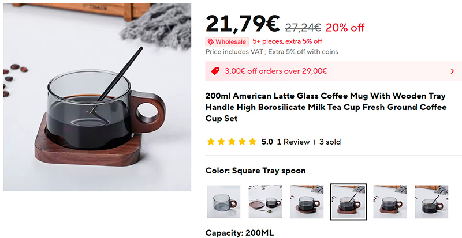
Task: Click the 3 sold count
Action: (330, 142)
